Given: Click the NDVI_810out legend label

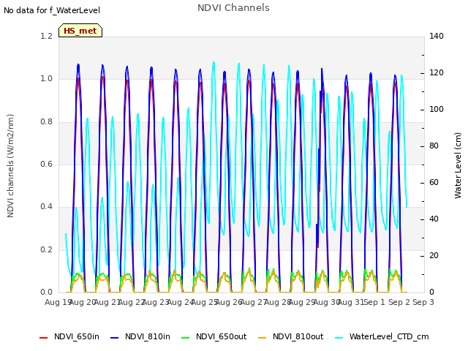Looking at the screenshot, I should (298, 336).
